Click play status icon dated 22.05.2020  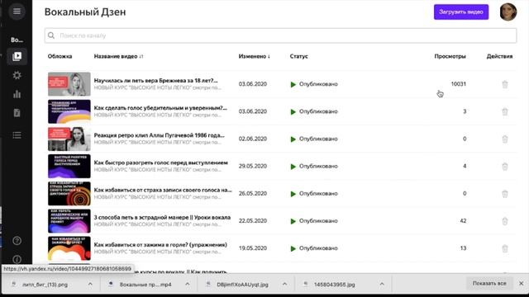point(293,221)
